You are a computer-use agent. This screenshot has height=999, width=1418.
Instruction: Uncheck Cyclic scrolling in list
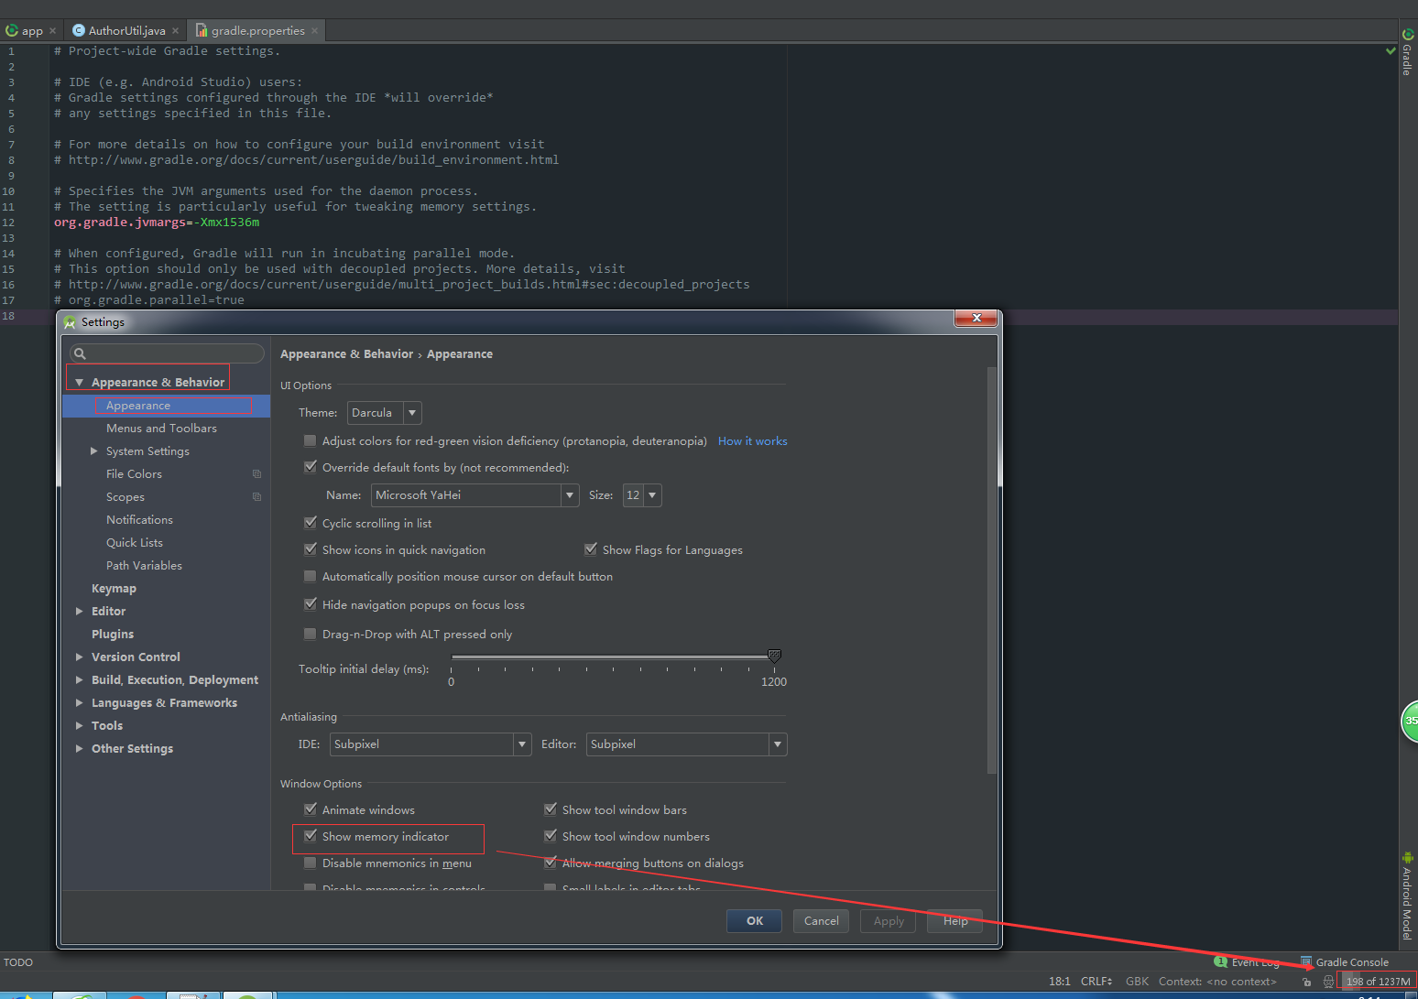coord(311,522)
